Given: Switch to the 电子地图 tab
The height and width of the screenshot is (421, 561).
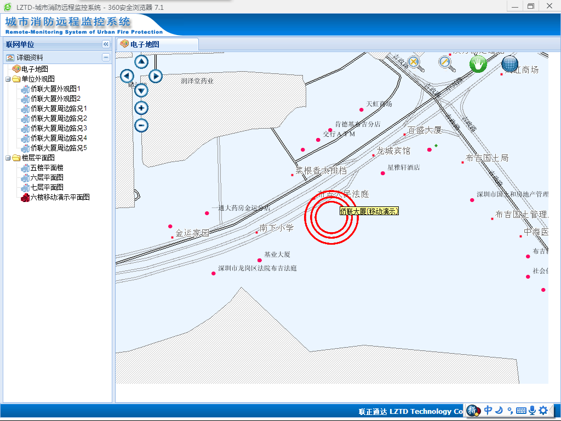Looking at the screenshot, I should [x=144, y=44].
